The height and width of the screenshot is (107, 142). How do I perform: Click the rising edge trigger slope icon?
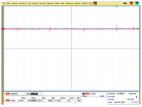[91, 94]
